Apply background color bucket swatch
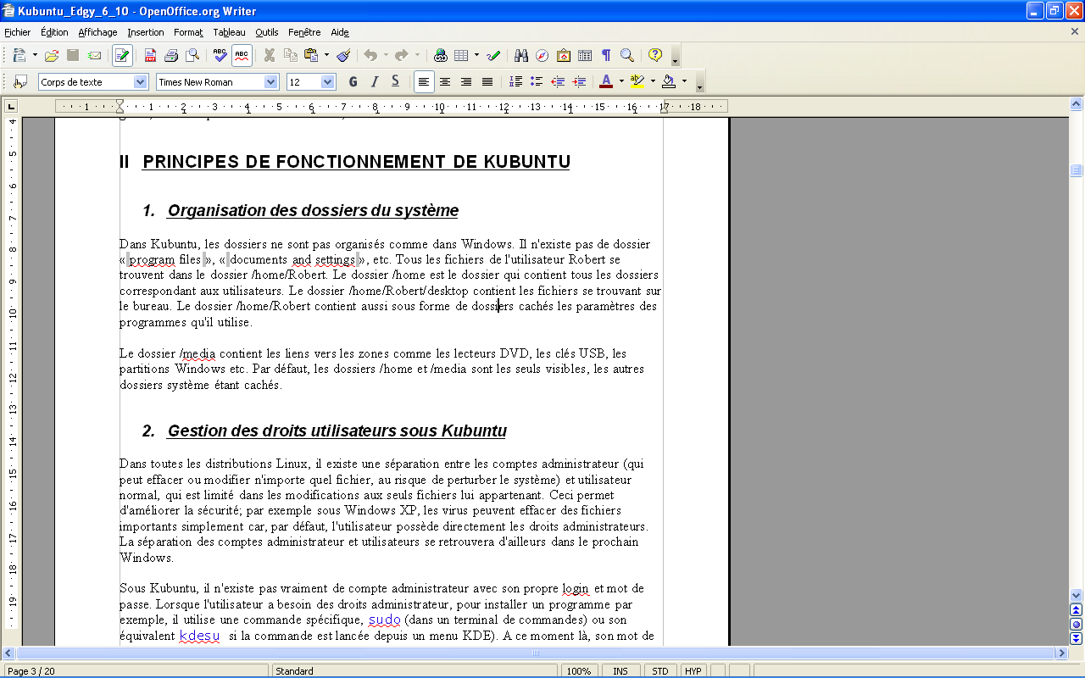Image resolution: width=1085 pixels, height=678 pixels. tap(669, 81)
